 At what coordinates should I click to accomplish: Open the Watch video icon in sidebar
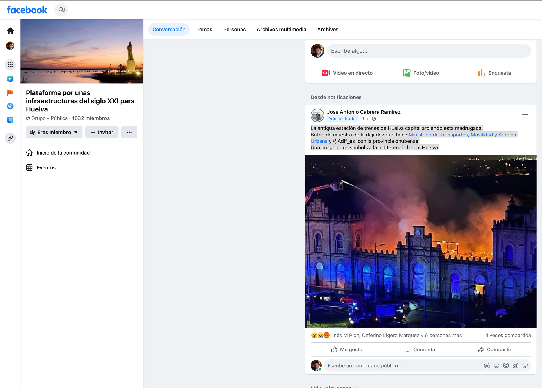point(10,79)
